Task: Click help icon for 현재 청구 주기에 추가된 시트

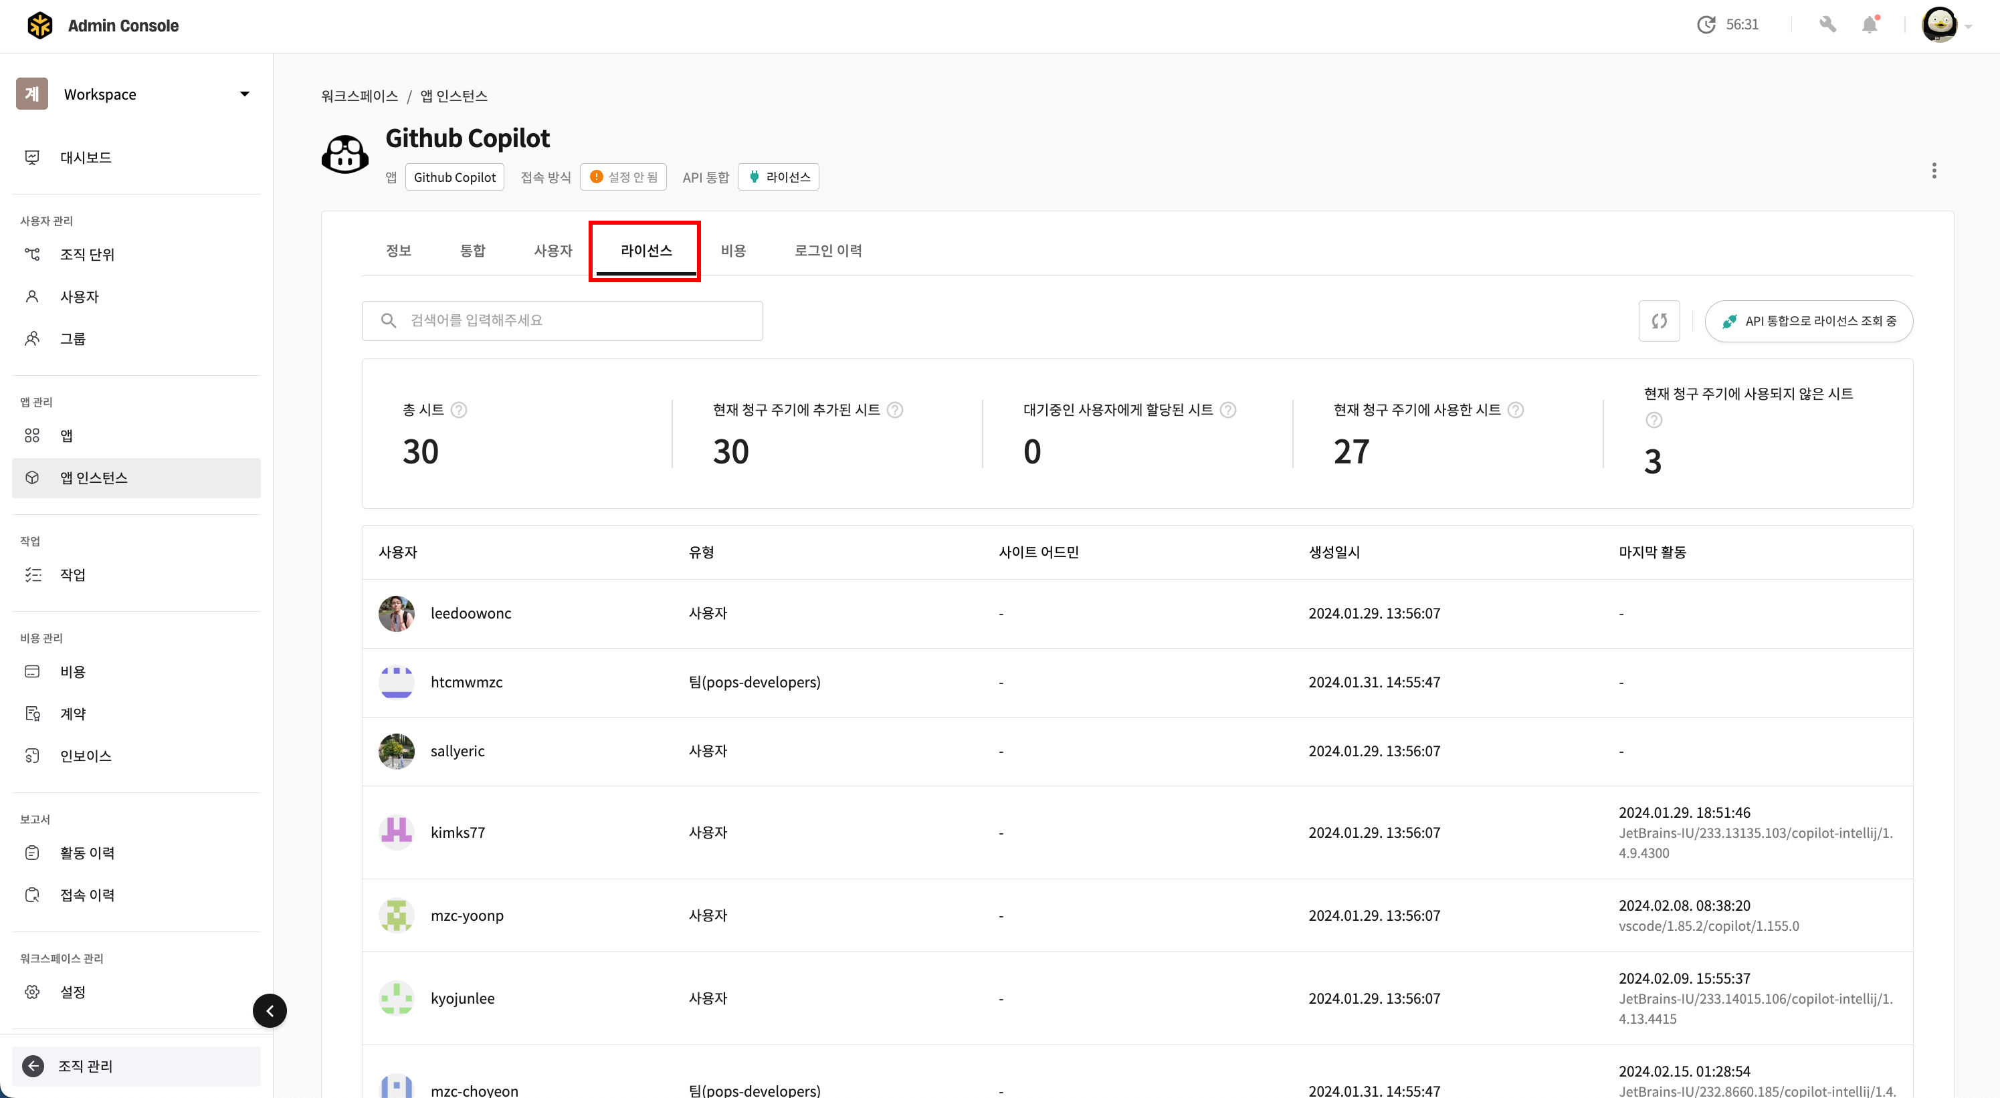Action: (895, 410)
